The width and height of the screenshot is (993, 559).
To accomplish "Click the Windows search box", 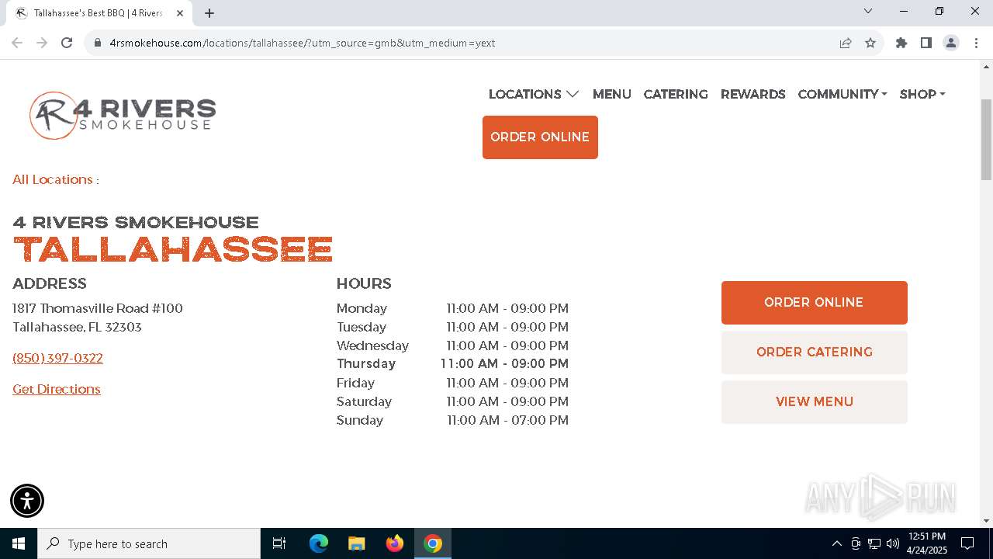I will click(x=149, y=543).
